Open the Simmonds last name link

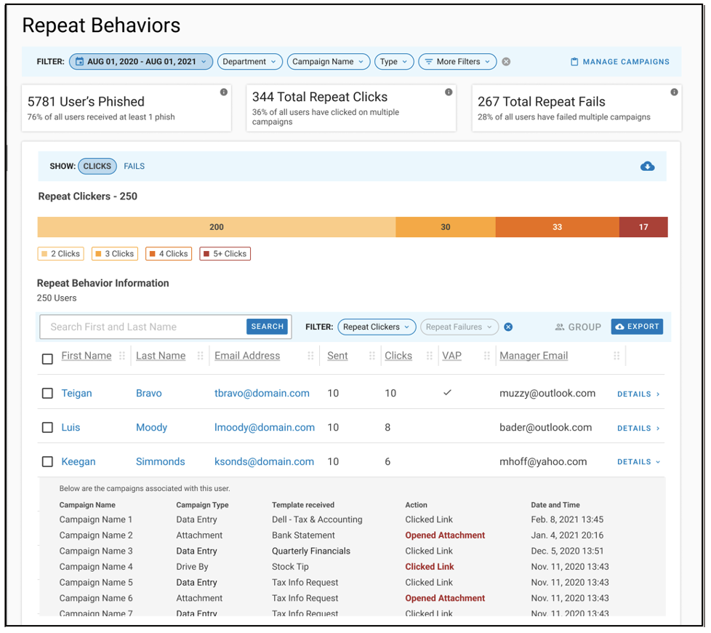point(161,461)
